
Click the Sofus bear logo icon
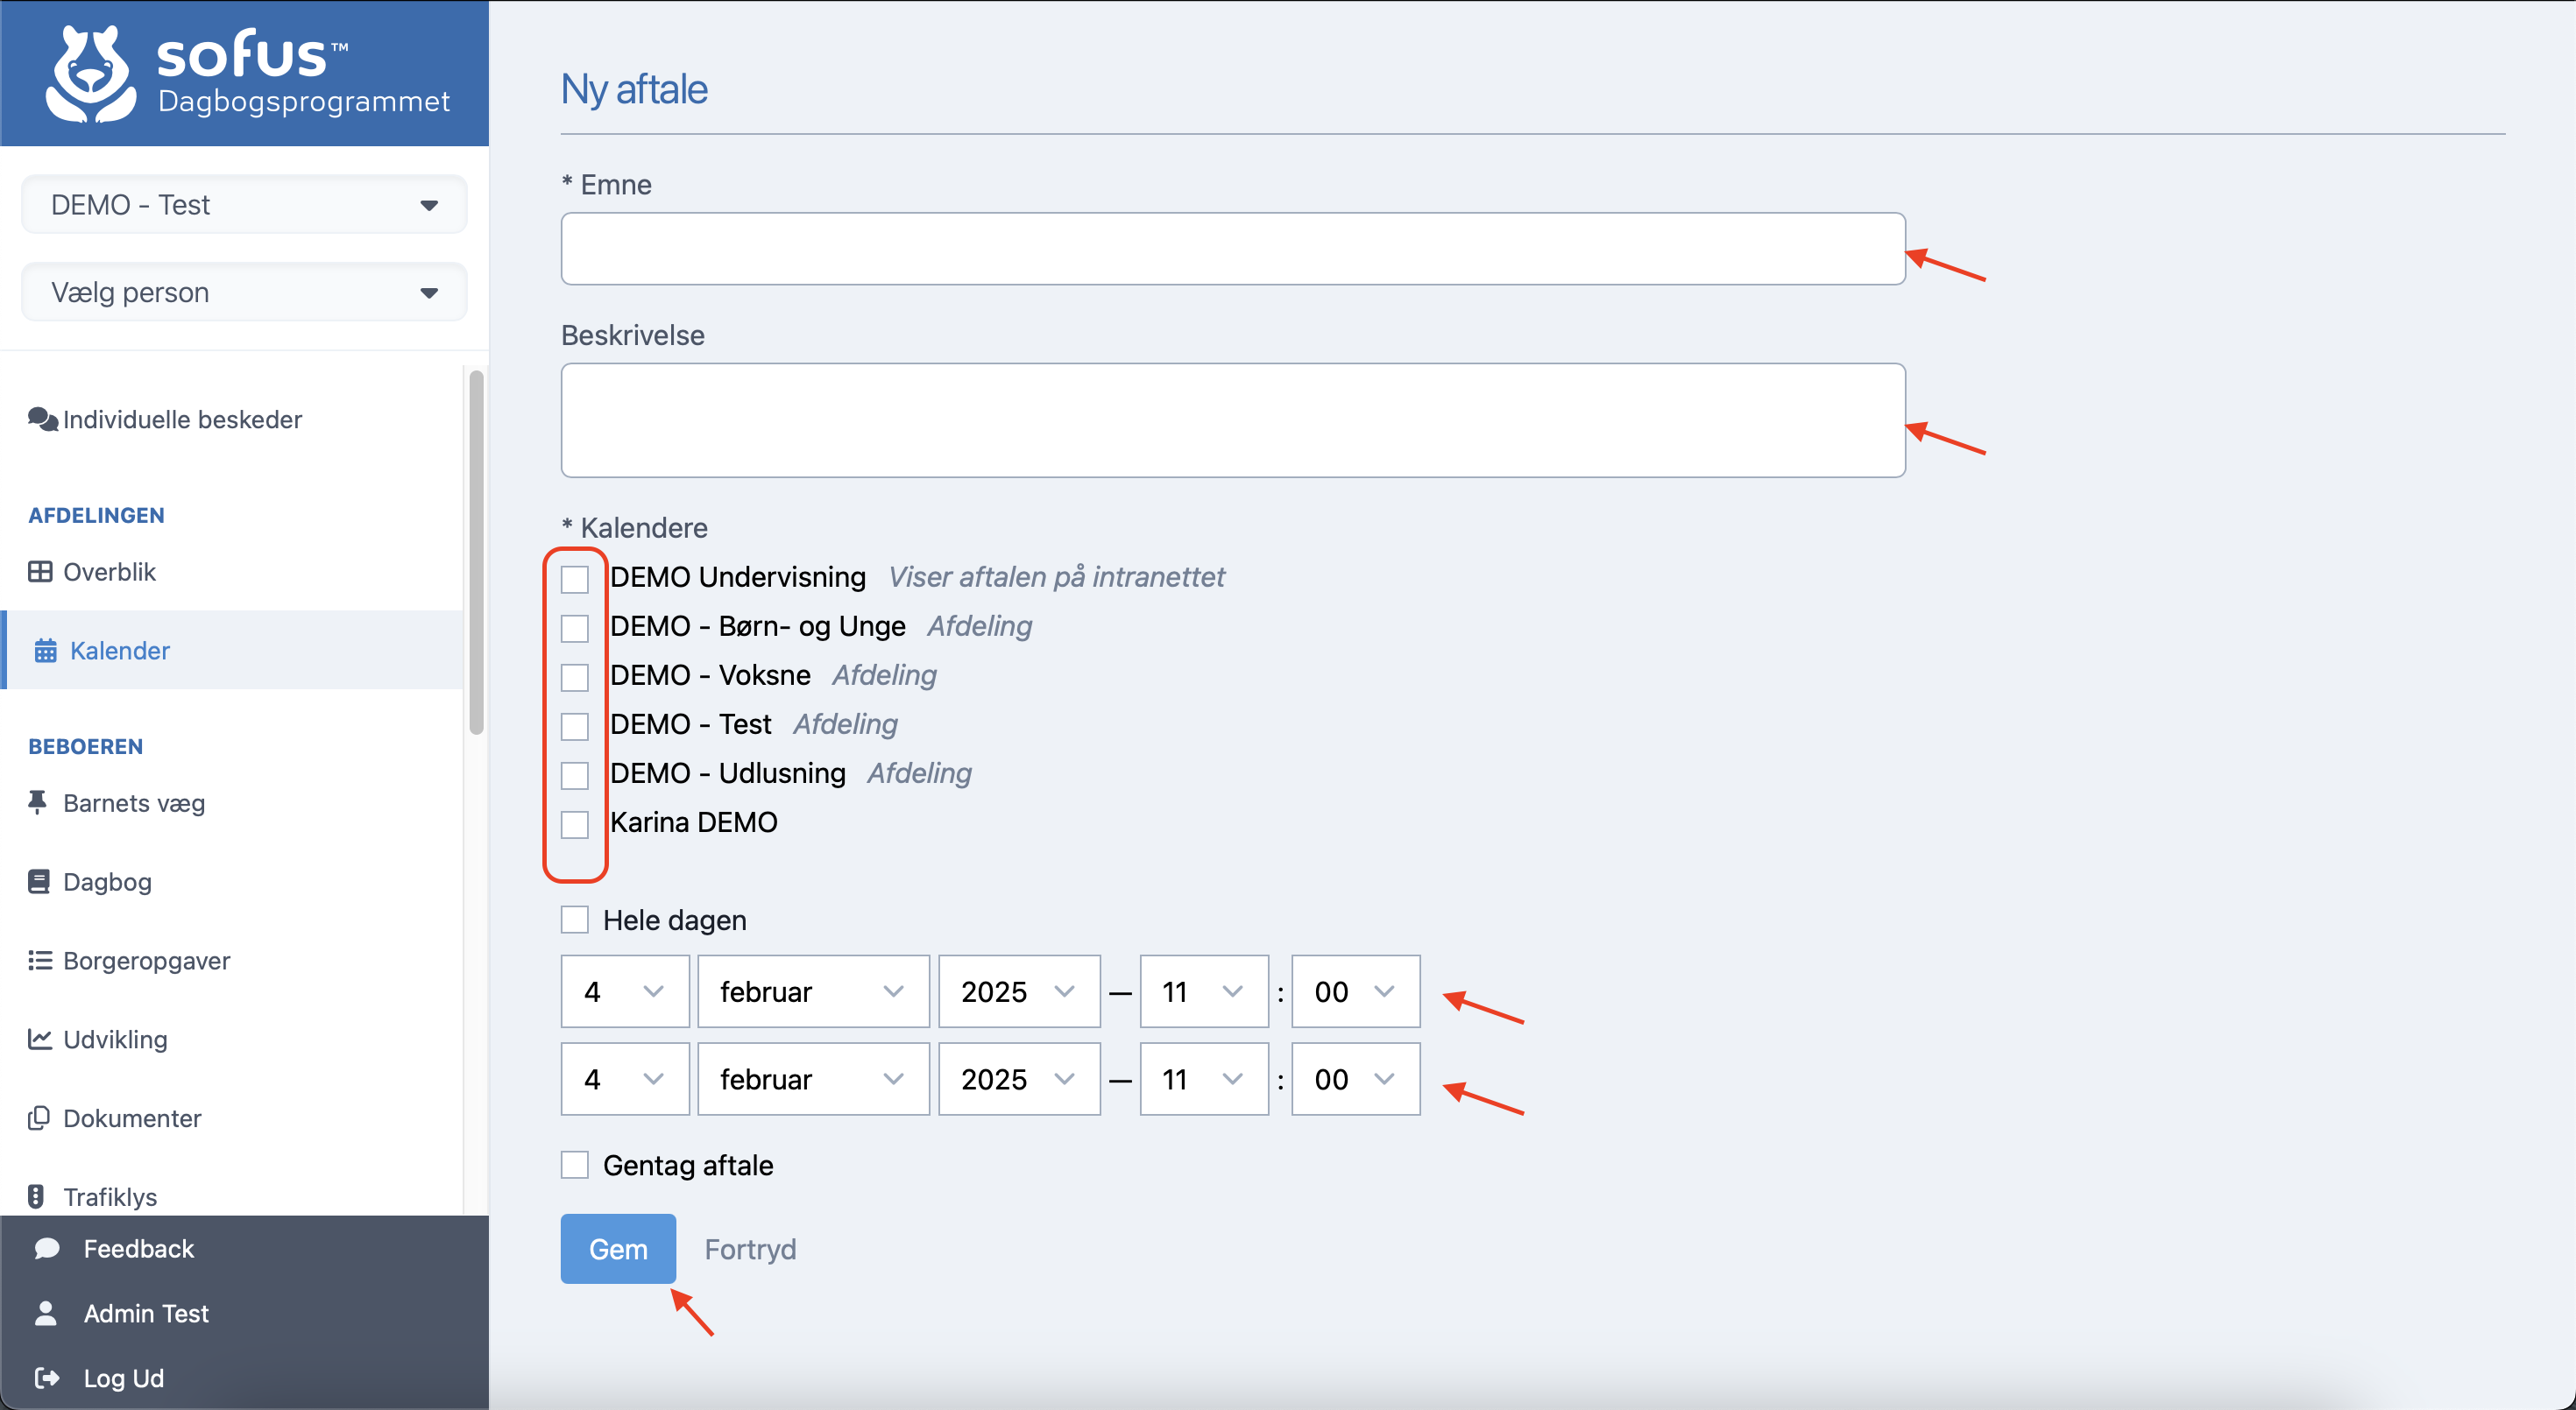tap(90, 75)
